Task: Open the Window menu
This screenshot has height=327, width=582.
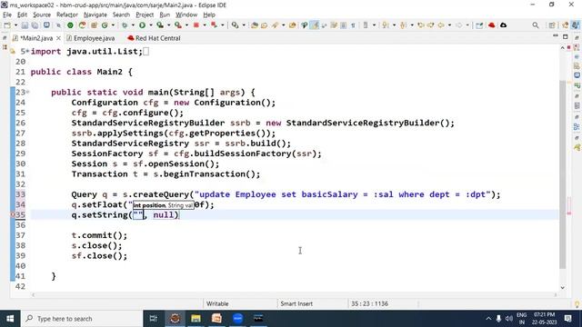Action: pyautogui.click(x=186, y=15)
